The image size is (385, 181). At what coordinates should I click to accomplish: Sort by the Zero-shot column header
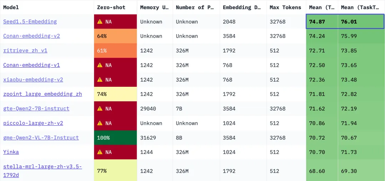pos(111,7)
